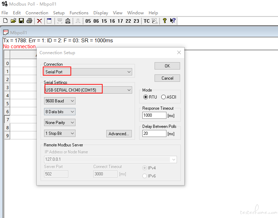Select the IPv4 radio button
Screen dimensions: 278x218
pyautogui.click(x=144, y=168)
